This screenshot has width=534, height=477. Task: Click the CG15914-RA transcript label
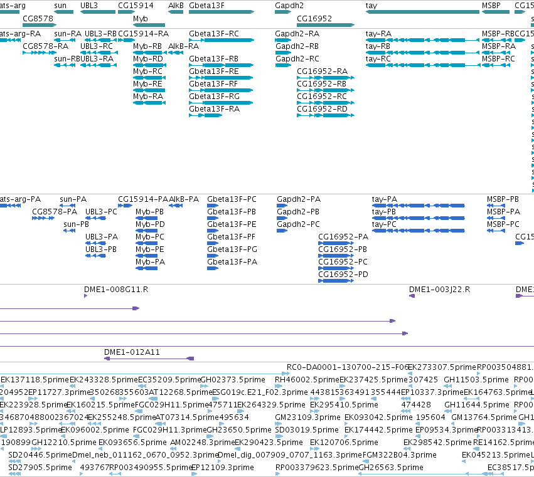[x=143, y=34]
